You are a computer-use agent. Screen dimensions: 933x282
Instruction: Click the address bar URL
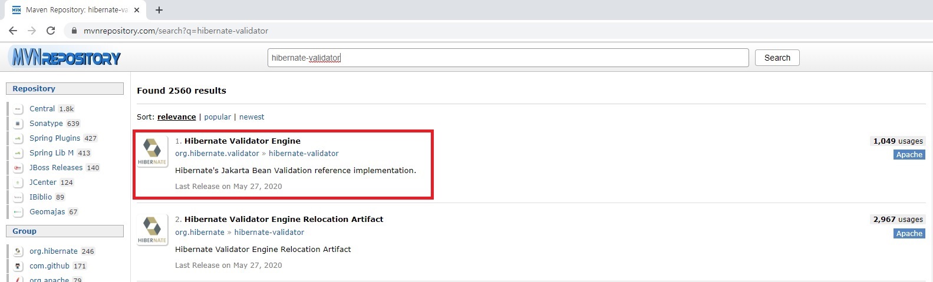tap(176, 31)
